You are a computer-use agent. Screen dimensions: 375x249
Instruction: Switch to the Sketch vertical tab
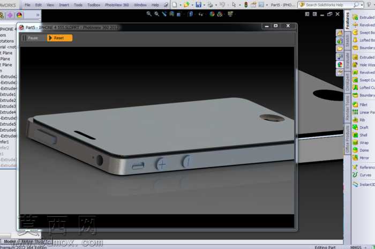[347, 41]
